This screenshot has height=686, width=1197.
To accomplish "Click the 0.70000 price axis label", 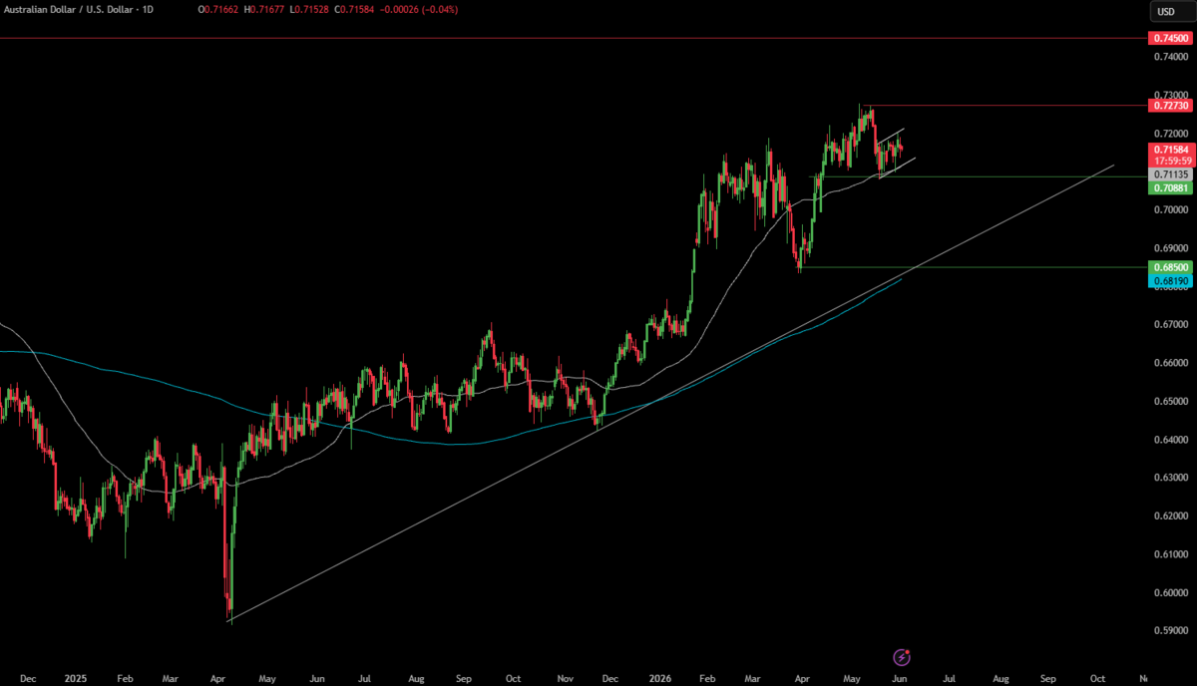I will [1171, 210].
